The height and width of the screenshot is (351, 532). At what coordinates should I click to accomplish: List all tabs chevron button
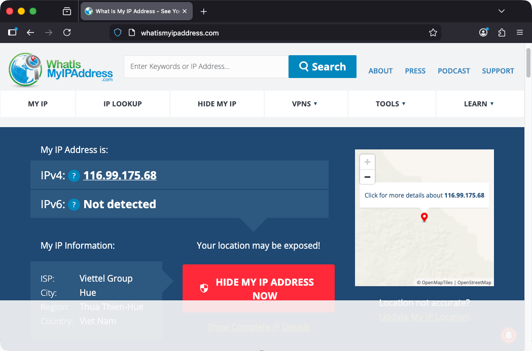point(502,11)
